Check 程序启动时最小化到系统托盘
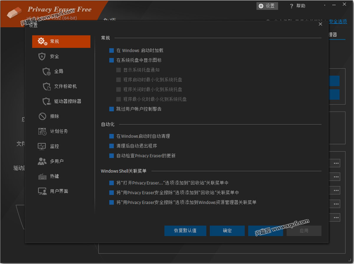The width and height of the screenshot is (354, 264). tap(119, 80)
